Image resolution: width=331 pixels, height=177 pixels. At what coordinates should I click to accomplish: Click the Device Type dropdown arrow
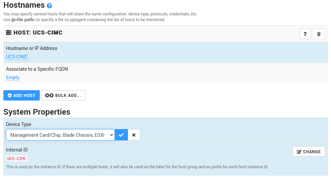pyautogui.click(x=111, y=135)
